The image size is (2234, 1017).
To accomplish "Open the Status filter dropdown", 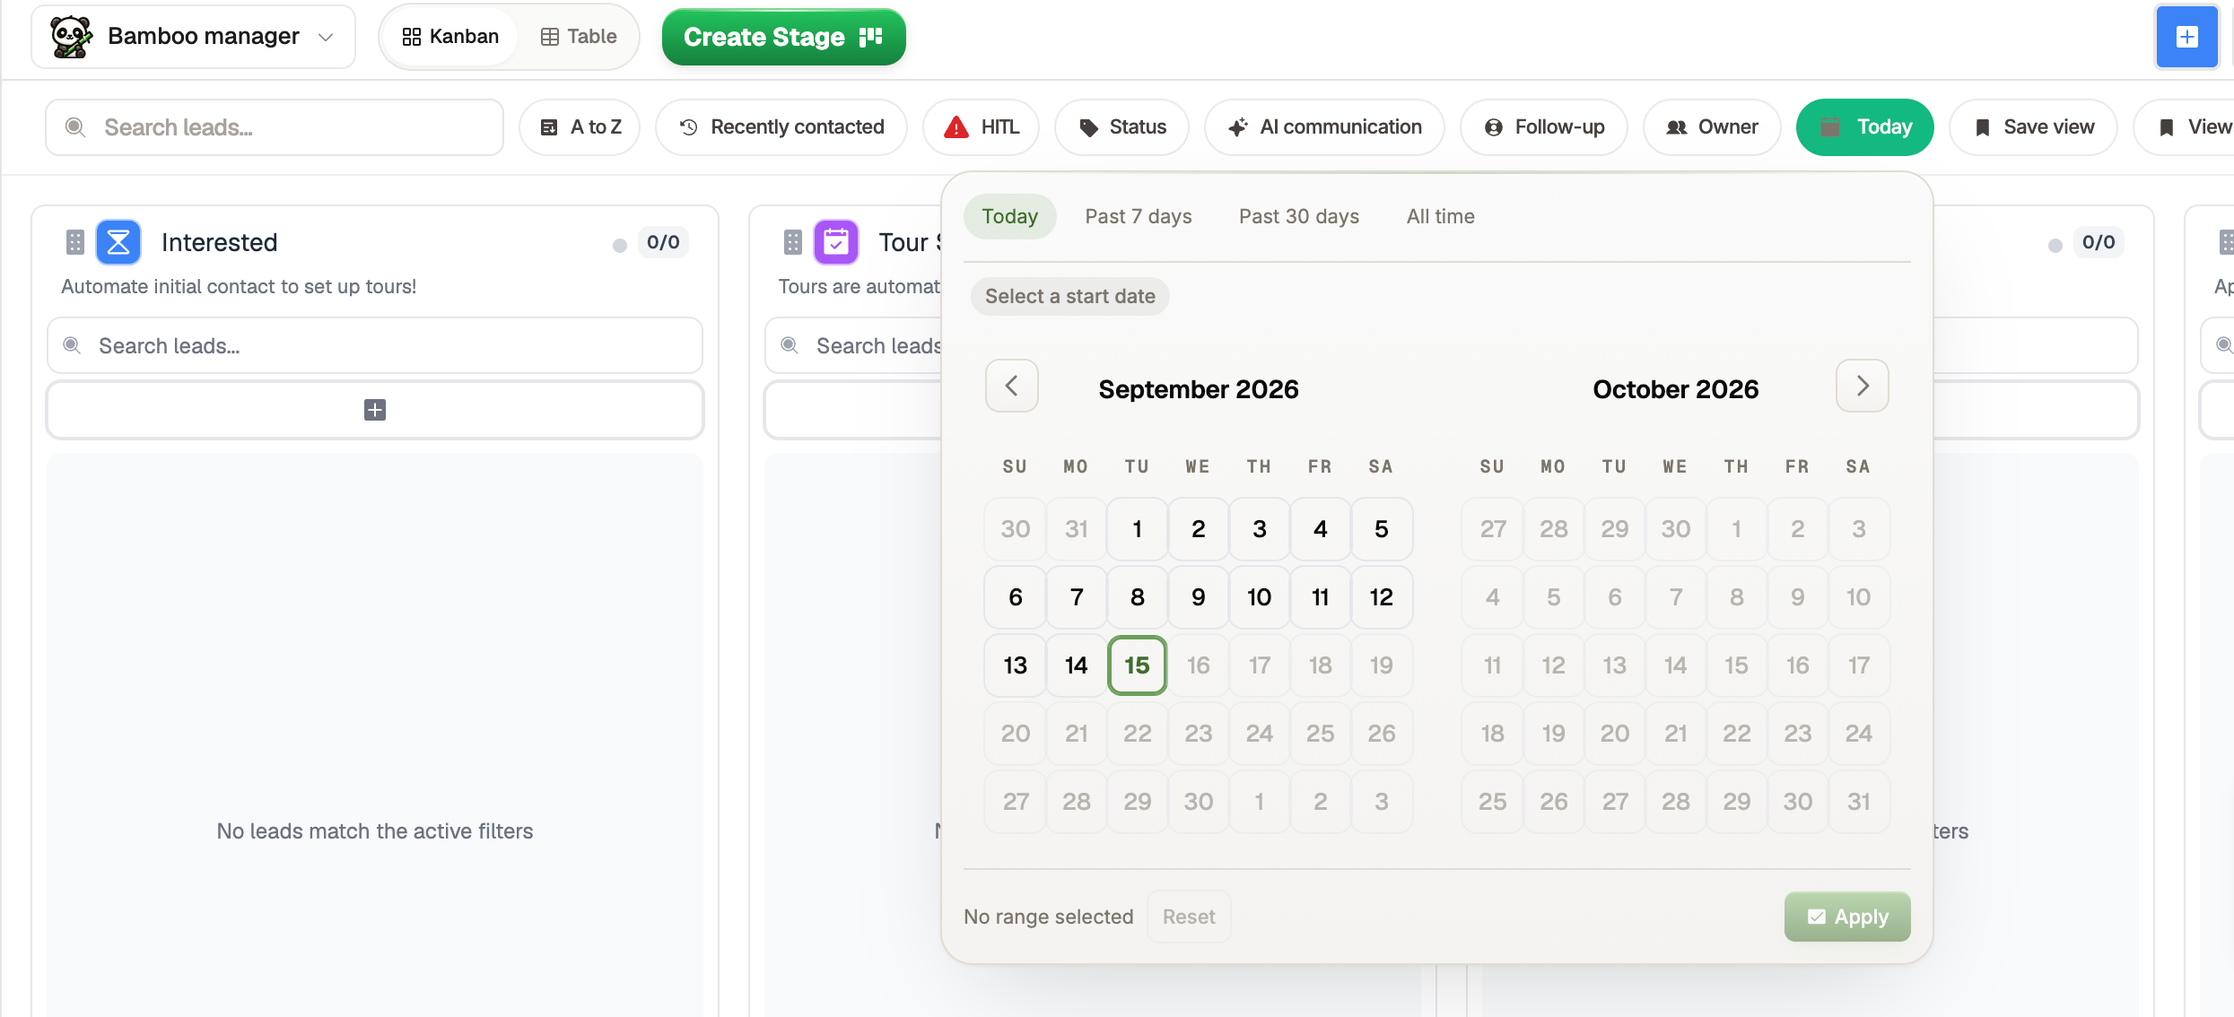I will [1122, 127].
